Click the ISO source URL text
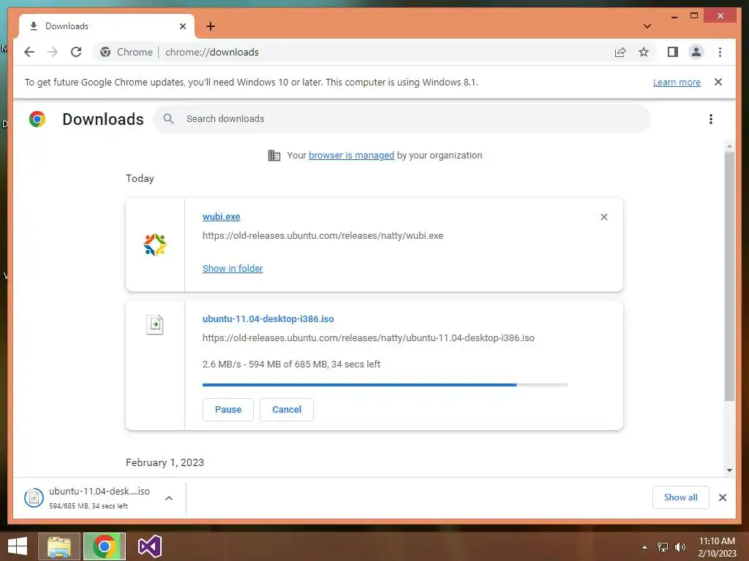Image resolution: width=749 pixels, height=561 pixels. pyautogui.click(x=369, y=337)
